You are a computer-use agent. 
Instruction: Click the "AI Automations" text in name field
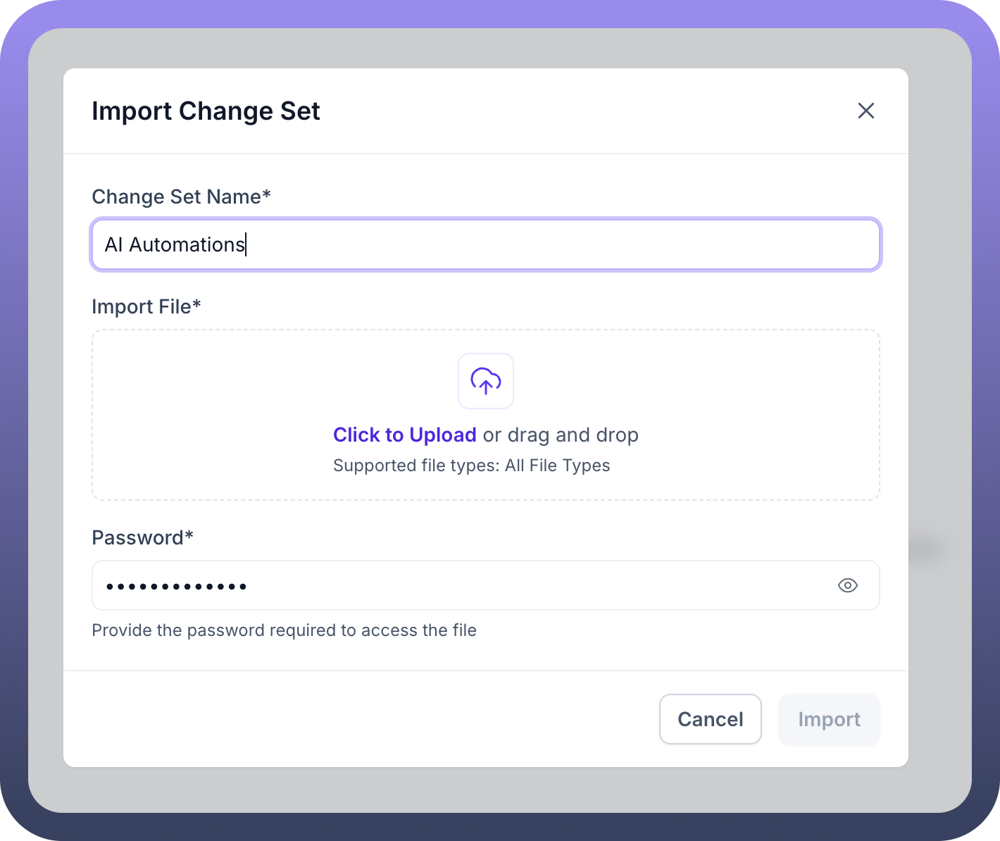tap(175, 244)
